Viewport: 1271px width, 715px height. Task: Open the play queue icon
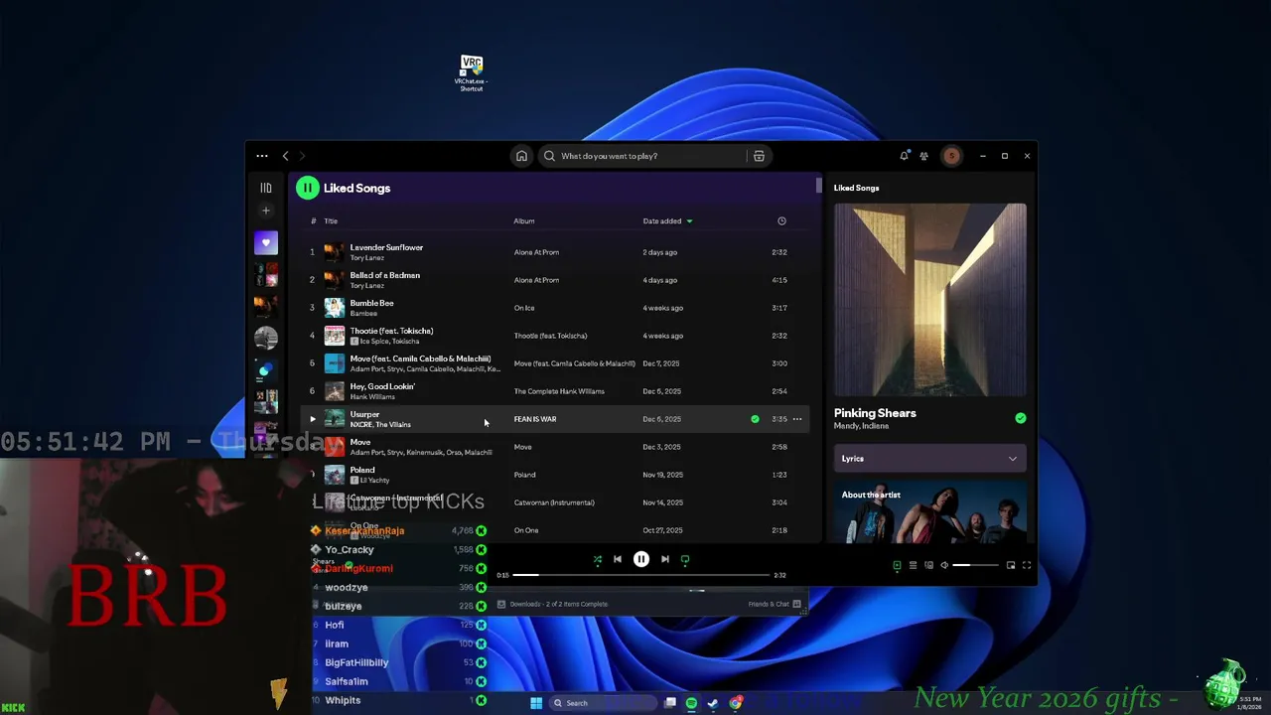(x=913, y=565)
